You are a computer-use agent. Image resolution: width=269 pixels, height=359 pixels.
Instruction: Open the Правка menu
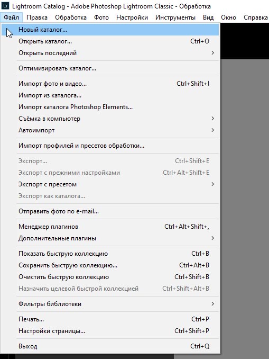(x=37, y=17)
